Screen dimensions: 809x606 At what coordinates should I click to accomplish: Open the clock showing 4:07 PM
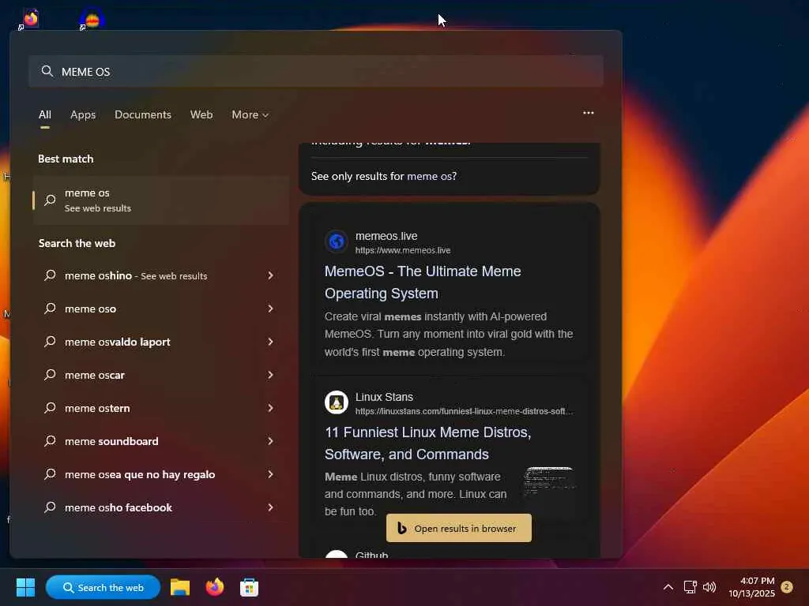751,587
